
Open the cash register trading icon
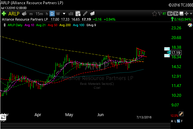(24, 14)
